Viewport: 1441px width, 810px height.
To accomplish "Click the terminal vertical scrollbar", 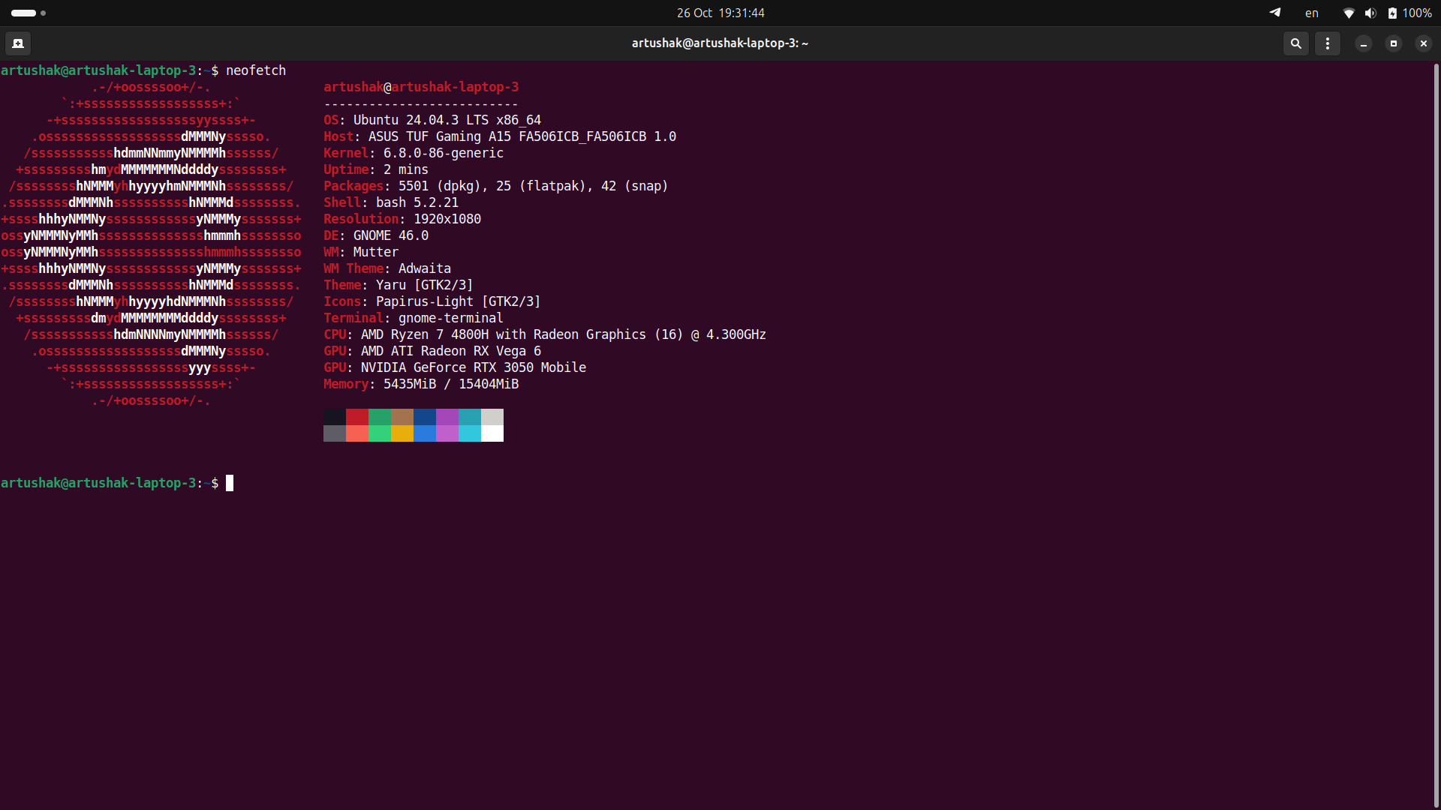I will pos(1436,435).
